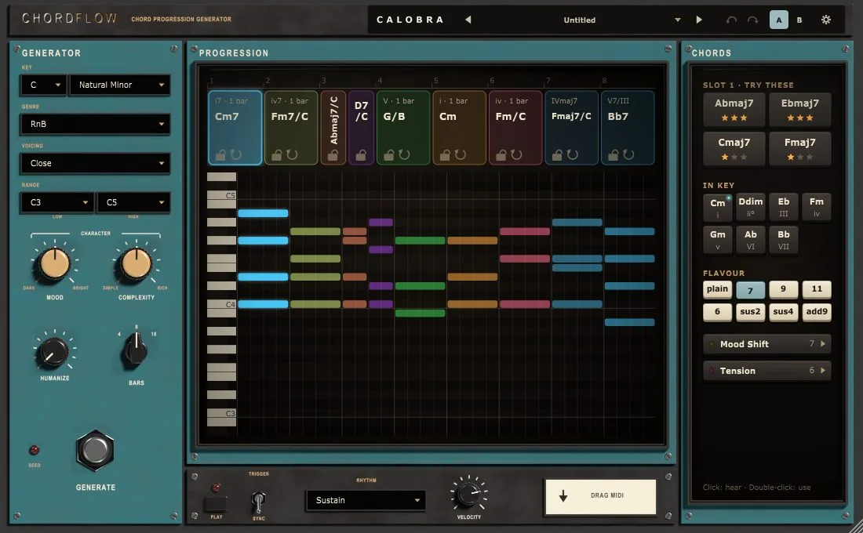Select the 9 flavour
The height and width of the screenshot is (533, 863).
click(783, 289)
